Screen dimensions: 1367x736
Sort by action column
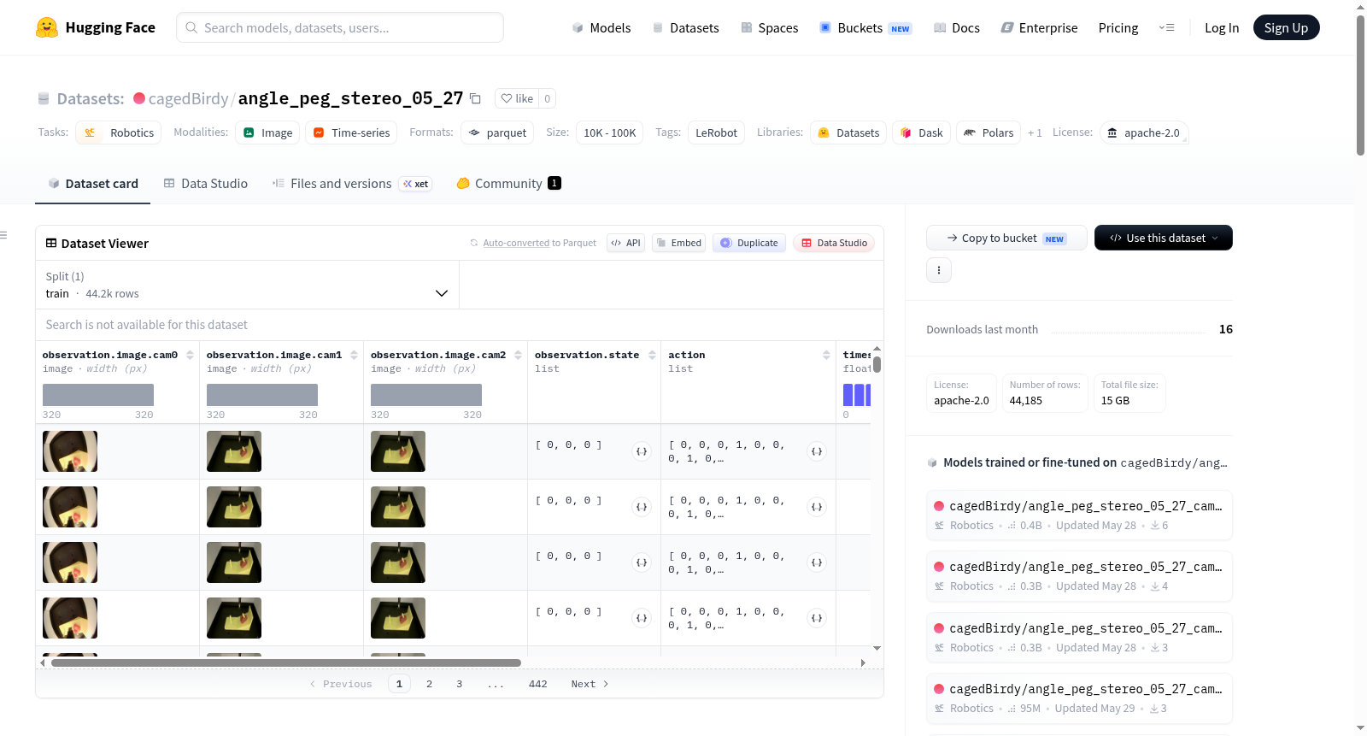[x=826, y=355]
